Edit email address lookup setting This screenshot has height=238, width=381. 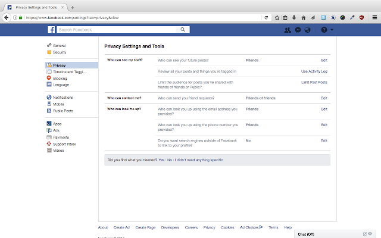pos(324,109)
